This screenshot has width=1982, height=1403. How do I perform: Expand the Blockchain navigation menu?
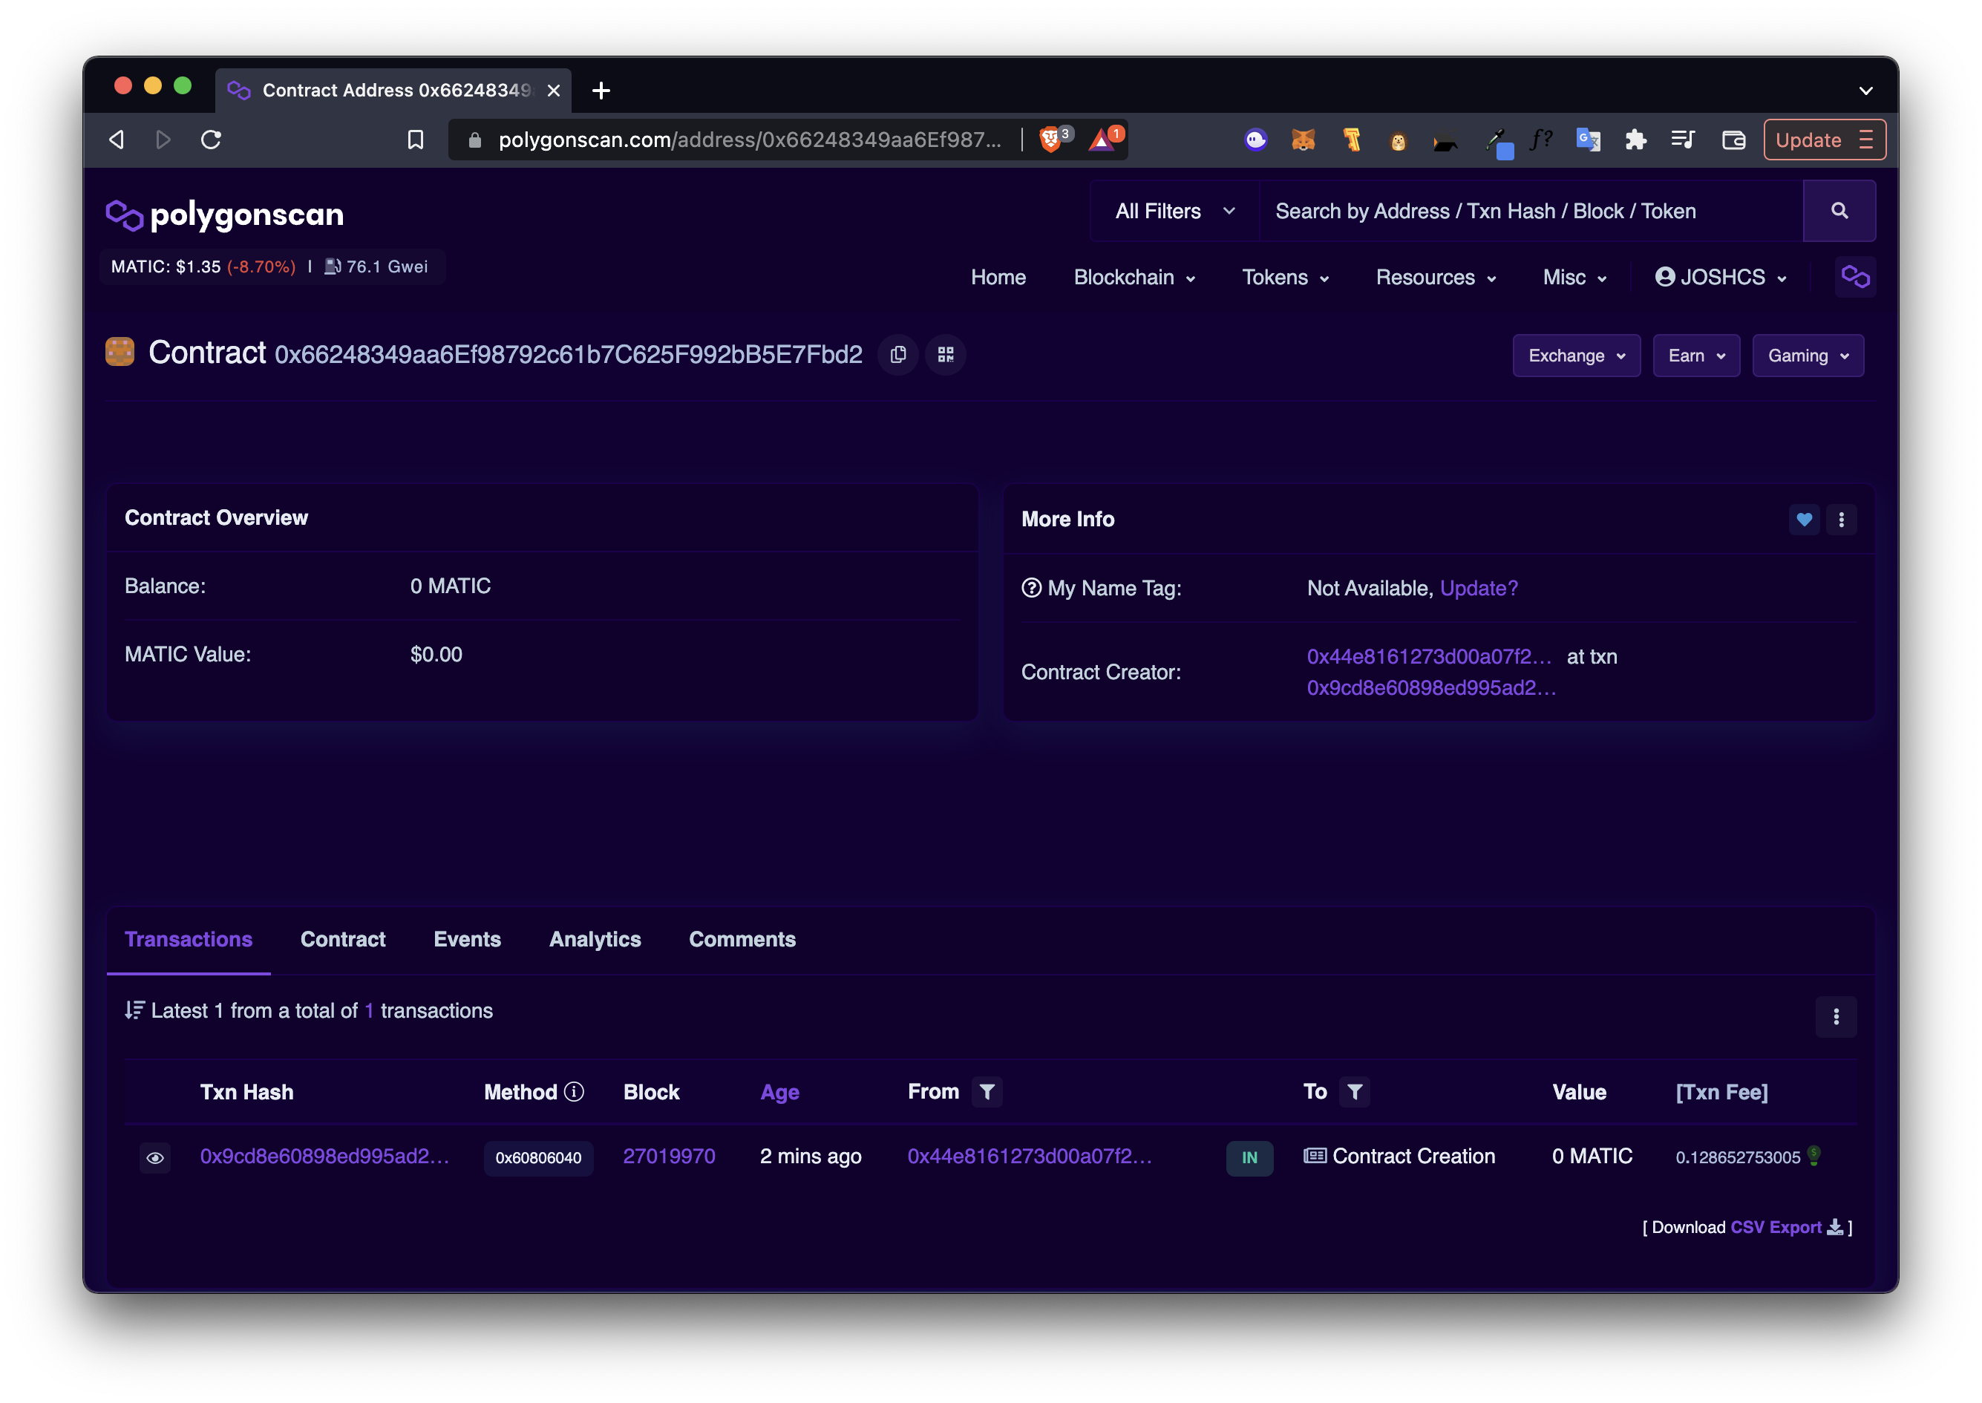tap(1134, 278)
